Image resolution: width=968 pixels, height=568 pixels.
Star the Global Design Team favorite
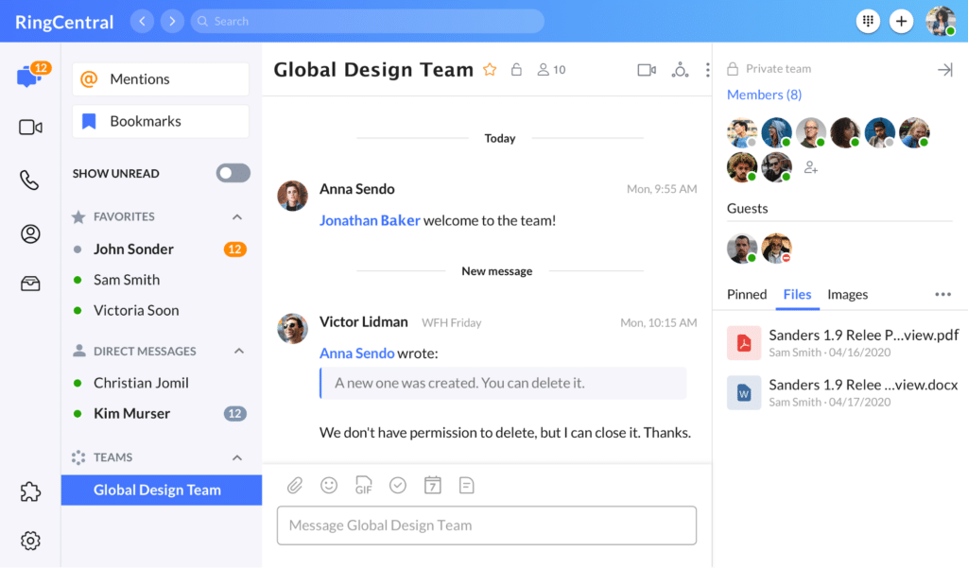tap(490, 70)
